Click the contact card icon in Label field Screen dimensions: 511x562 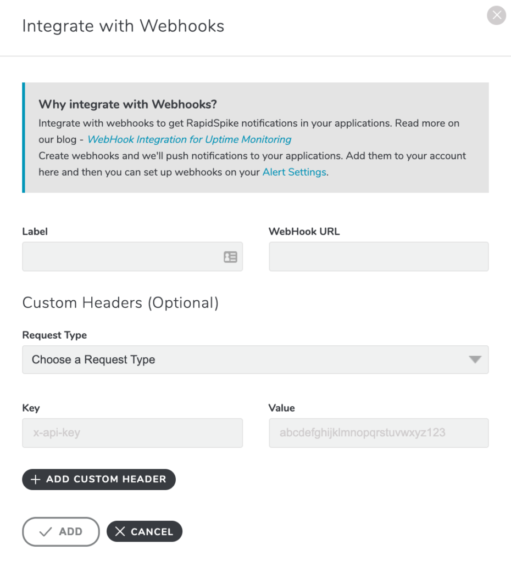coord(231,256)
